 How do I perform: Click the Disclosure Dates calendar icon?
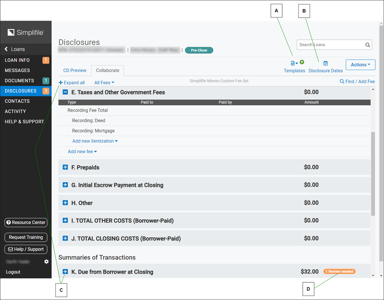coord(325,64)
